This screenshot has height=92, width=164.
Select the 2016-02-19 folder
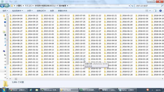[95, 75]
